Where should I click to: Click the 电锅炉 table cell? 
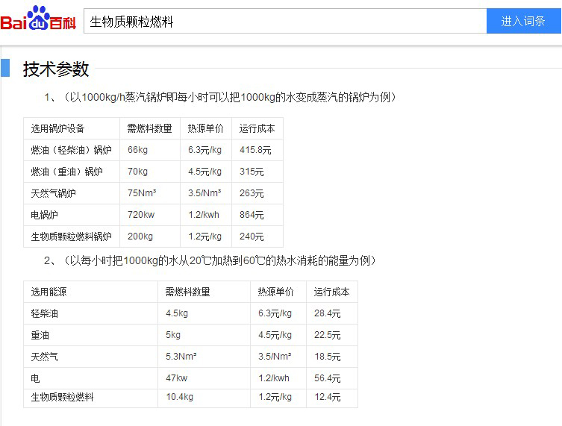44,215
